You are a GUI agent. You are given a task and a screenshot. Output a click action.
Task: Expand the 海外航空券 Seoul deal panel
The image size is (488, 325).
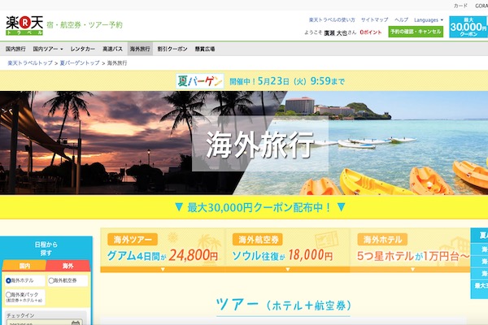pyautogui.click(x=288, y=250)
